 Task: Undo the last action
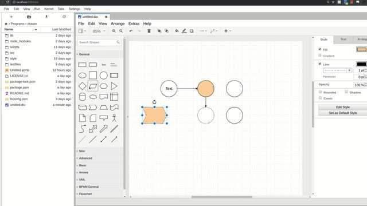tap(131, 31)
